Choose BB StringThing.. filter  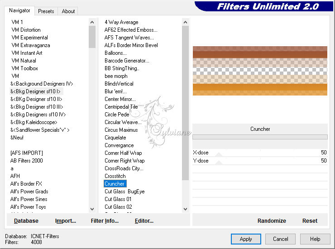pos(122,68)
